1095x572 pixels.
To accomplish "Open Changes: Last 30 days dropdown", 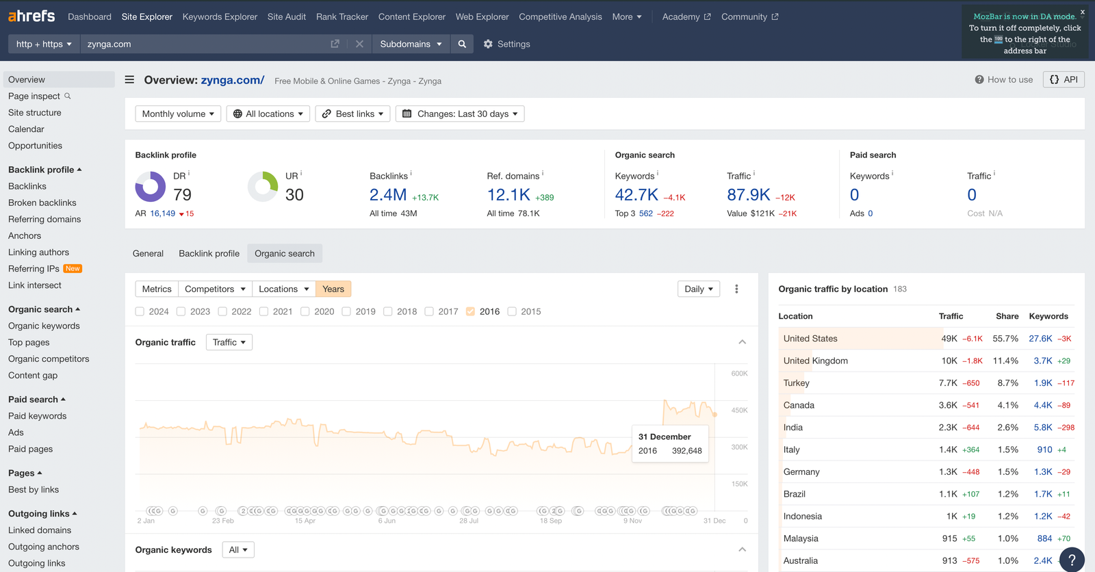I will pyautogui.click(x=460, y=114).
